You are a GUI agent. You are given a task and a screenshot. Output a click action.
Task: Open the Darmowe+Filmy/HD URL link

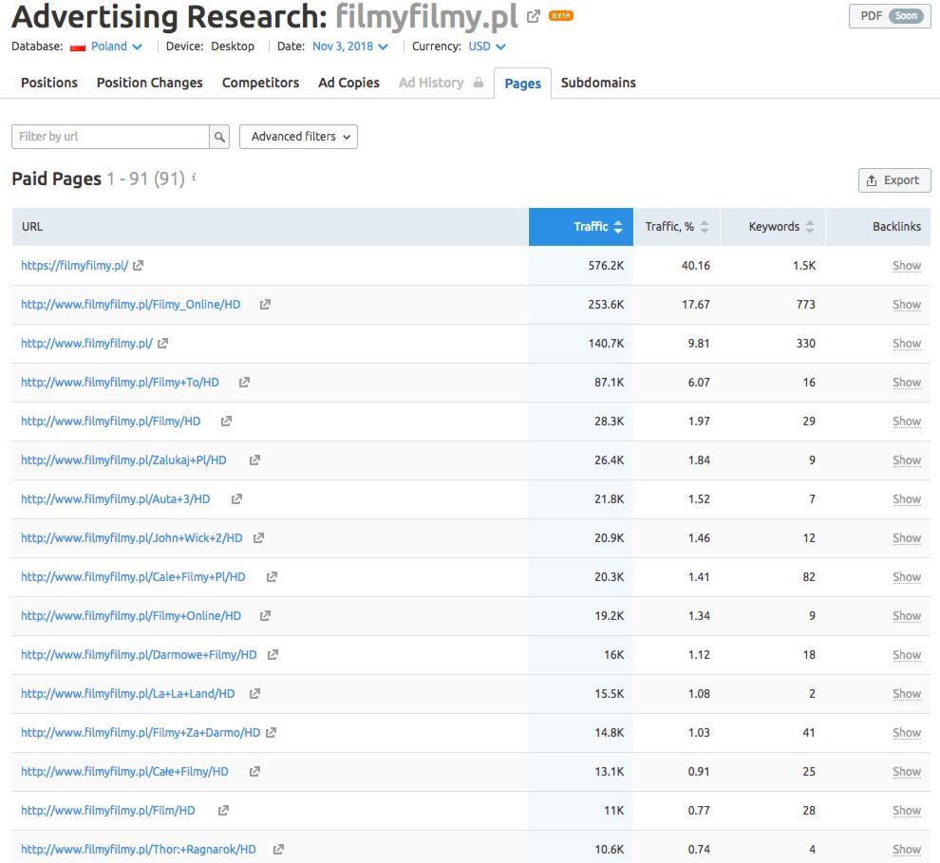[x=139, y=655]
